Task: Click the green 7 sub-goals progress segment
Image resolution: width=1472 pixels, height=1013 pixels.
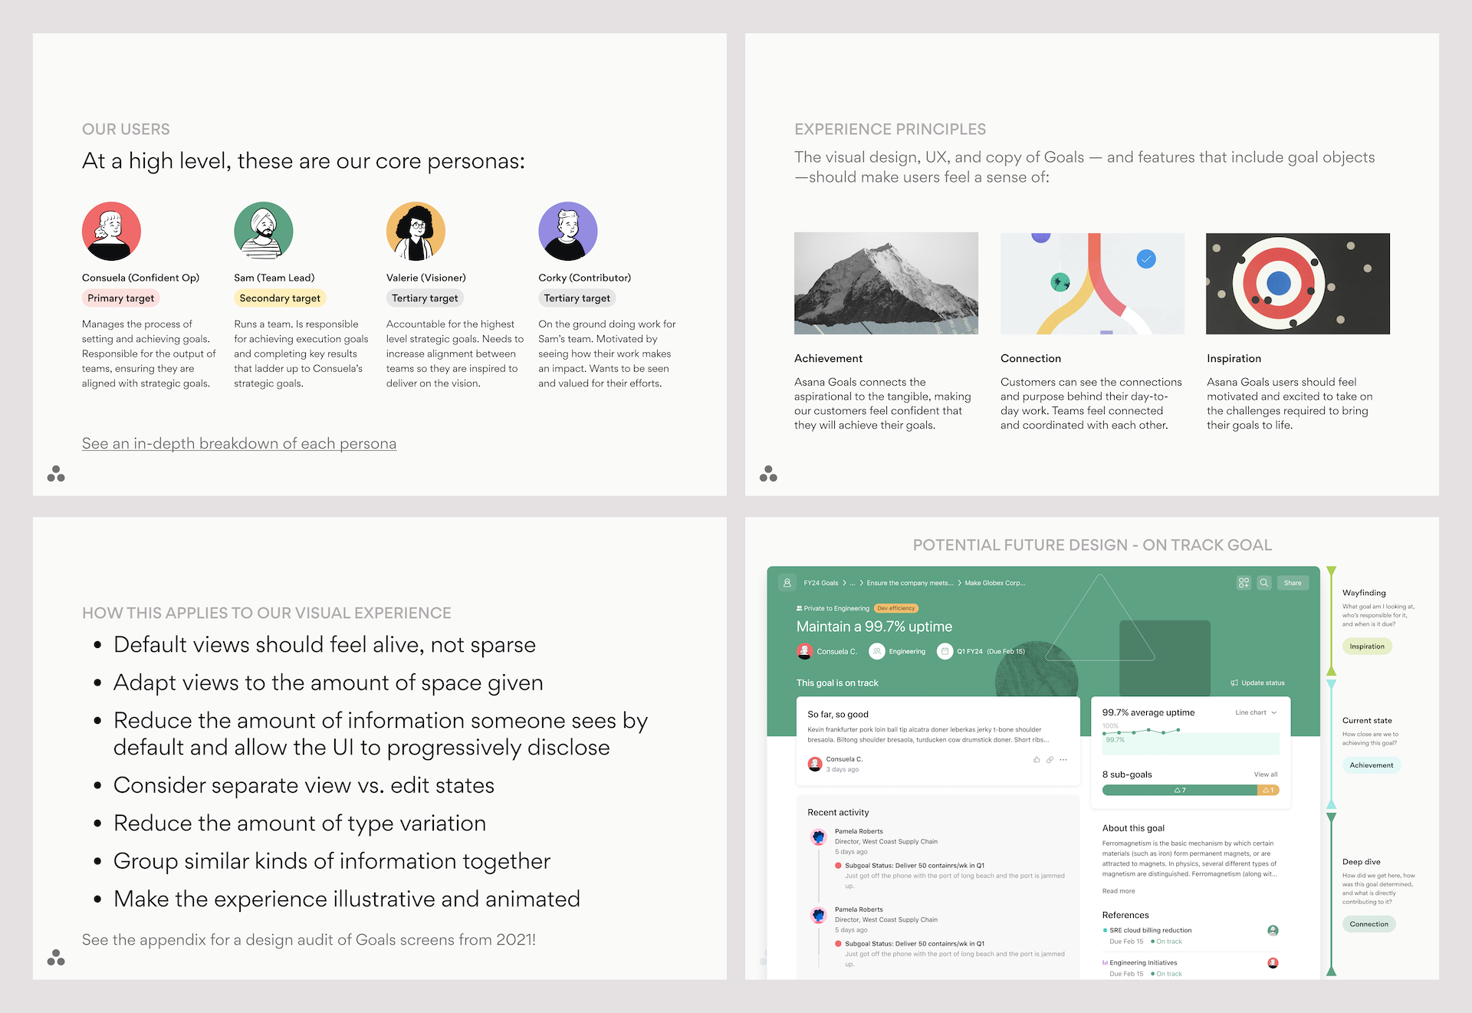Action: (x=1180, y=790)
